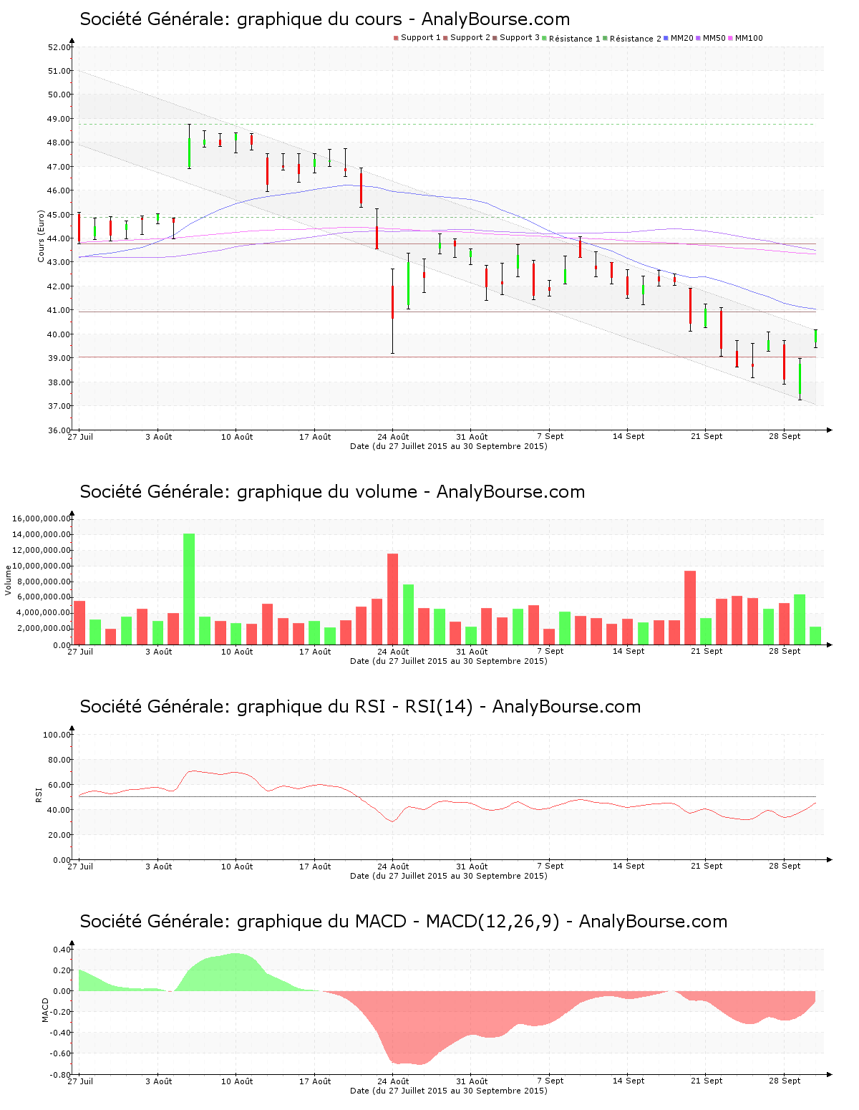Click the 100.00 value on RSI axis
This screenshot has height=1110, width=859.
[57, 735]
